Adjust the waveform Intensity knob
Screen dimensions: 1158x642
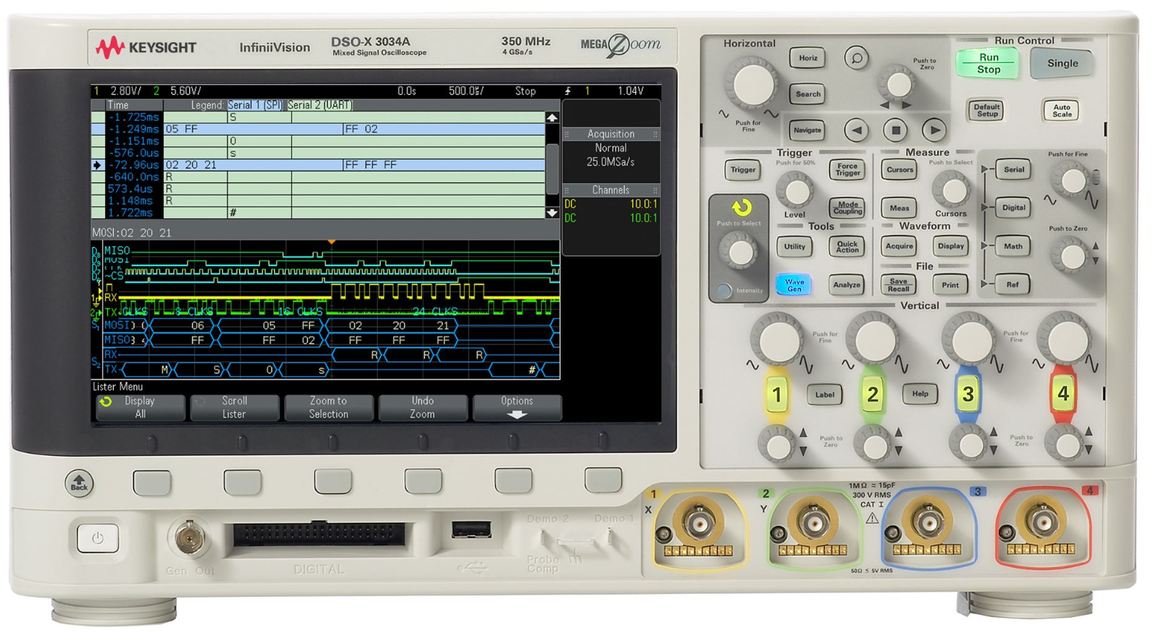pos(737,253)
